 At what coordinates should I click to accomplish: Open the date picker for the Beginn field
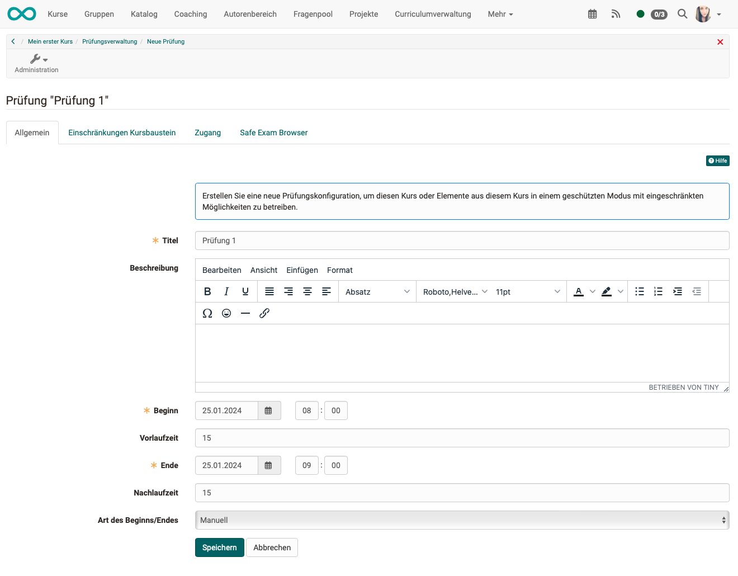[x=269, y=410]
